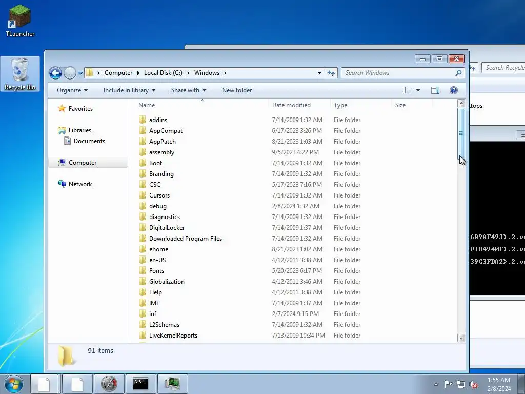Open Command Prompt from the taskbar

click(140, 384)
